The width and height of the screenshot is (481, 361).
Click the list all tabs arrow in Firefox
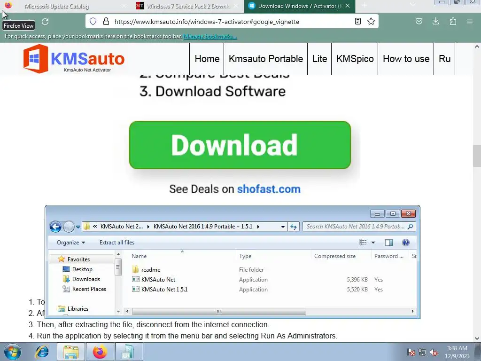[412, 5]
